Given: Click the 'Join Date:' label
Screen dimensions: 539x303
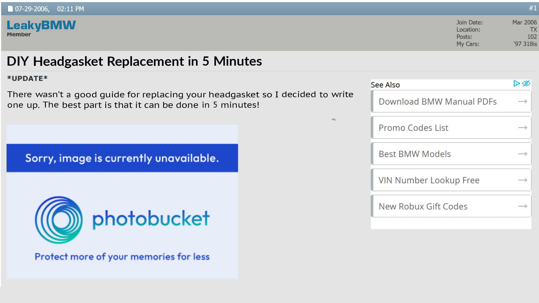Looking at the screenshot, I should pos(469,22).
